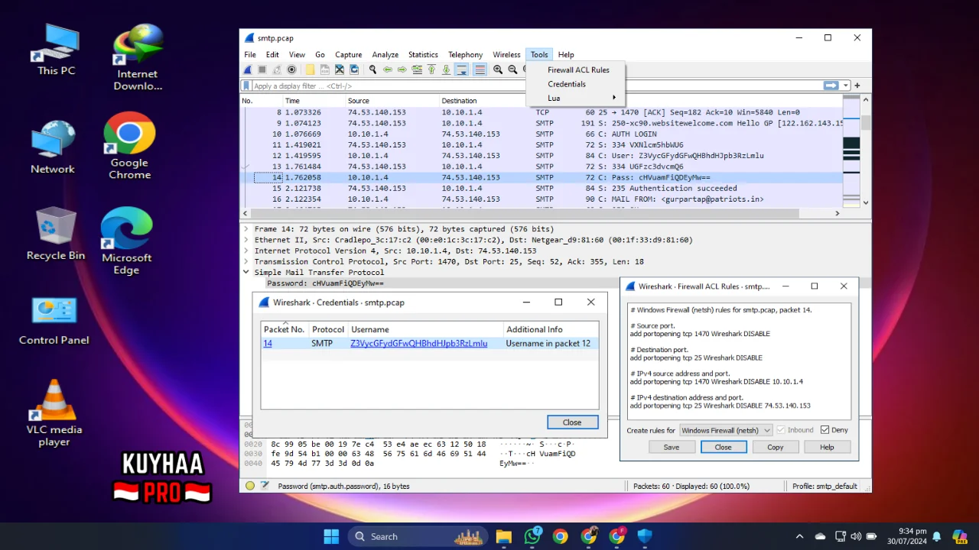Click the apply display filter arrow button
This screenshot has width=979, height=550.
(831, 86)
